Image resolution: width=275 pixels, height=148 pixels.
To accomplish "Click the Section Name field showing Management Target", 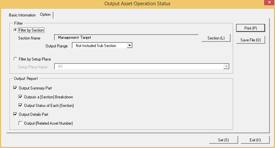I will click(126, 37).
